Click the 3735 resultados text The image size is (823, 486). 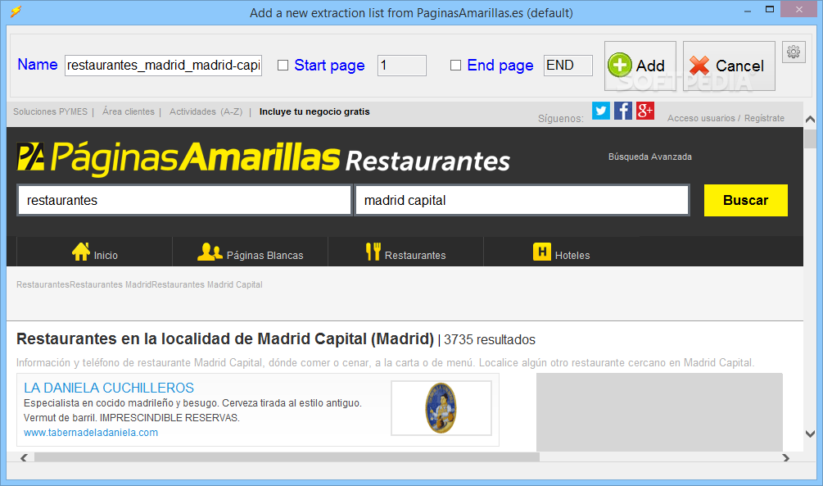point(490,340)
